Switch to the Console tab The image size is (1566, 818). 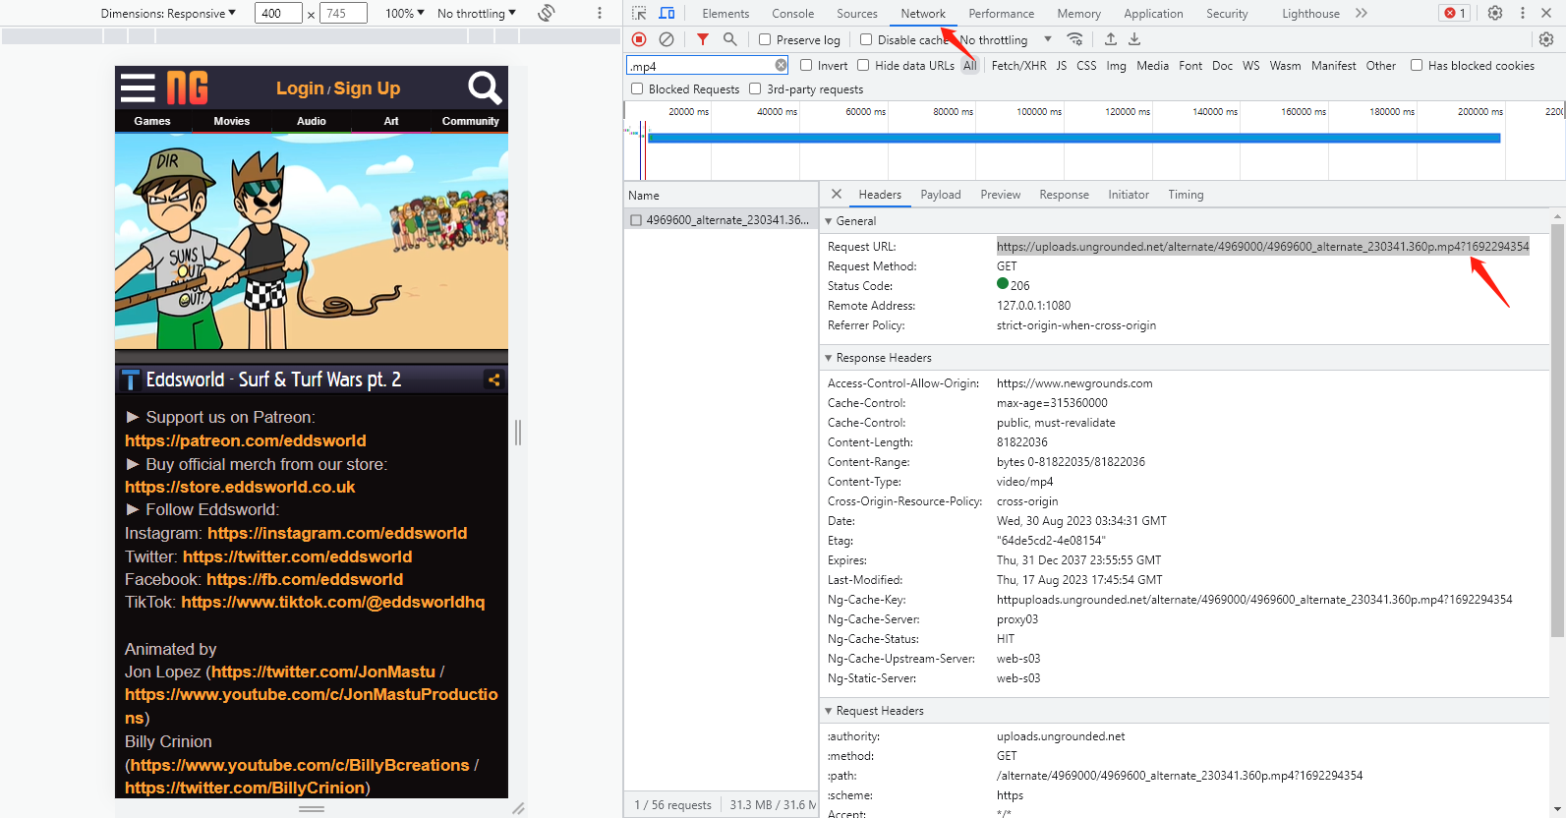(792, 13)
